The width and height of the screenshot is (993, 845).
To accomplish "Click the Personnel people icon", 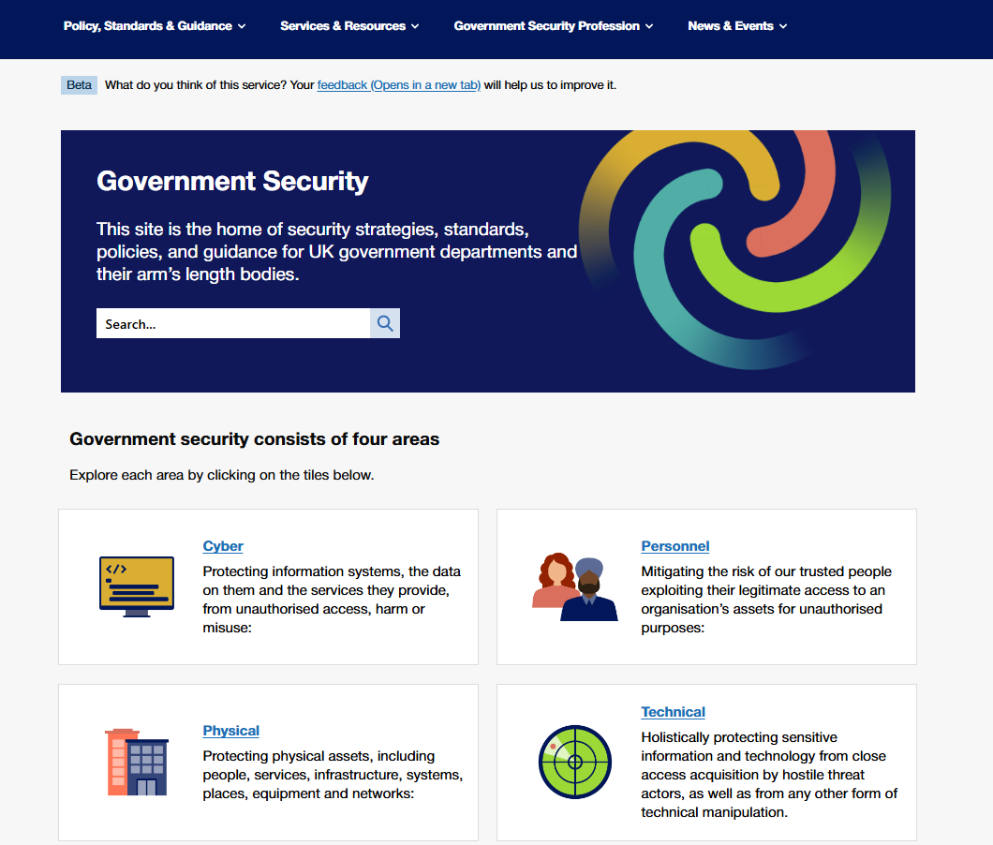I will point(575,587).
